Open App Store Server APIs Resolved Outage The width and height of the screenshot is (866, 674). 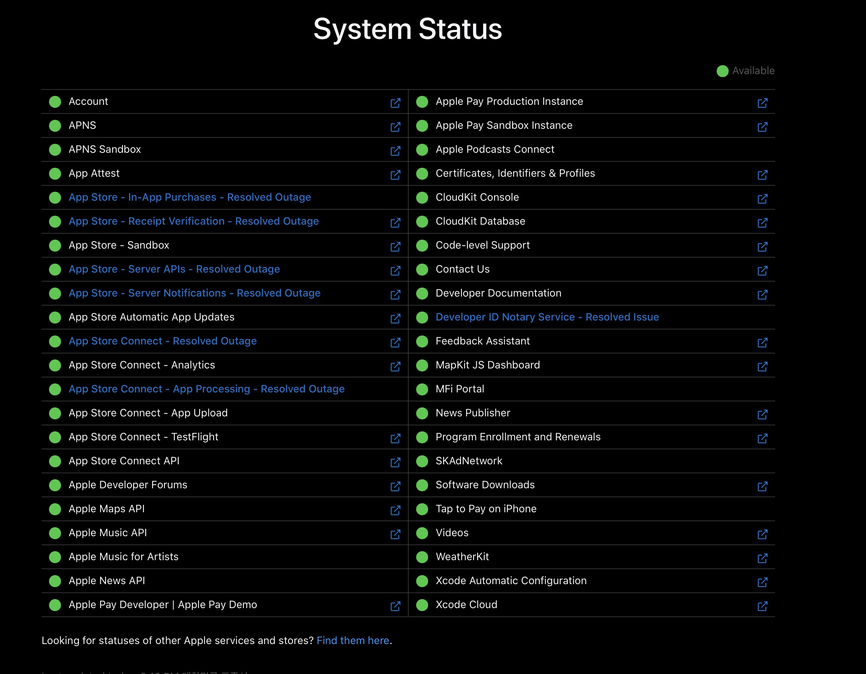point(174,269)
